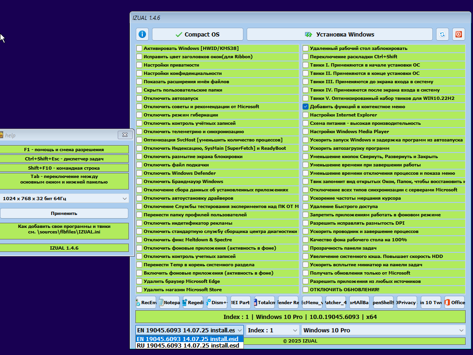This screenshot has width=473, height=355.
Task: Check Отключить режим гибернации
Action: tap(139, 115)
